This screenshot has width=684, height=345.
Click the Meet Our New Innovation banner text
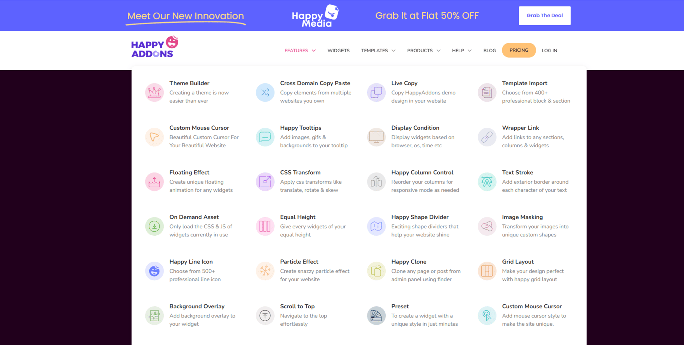[186, 16]
